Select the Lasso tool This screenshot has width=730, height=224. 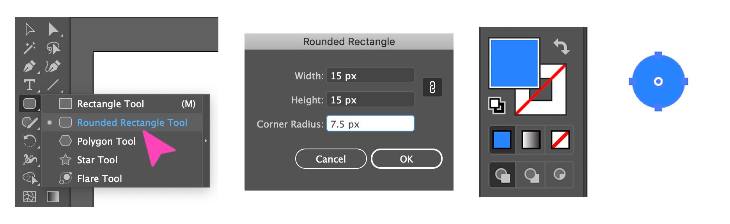(x=55, y=47)
